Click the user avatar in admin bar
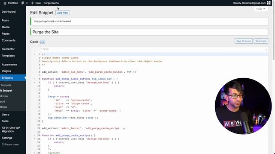 269,3
